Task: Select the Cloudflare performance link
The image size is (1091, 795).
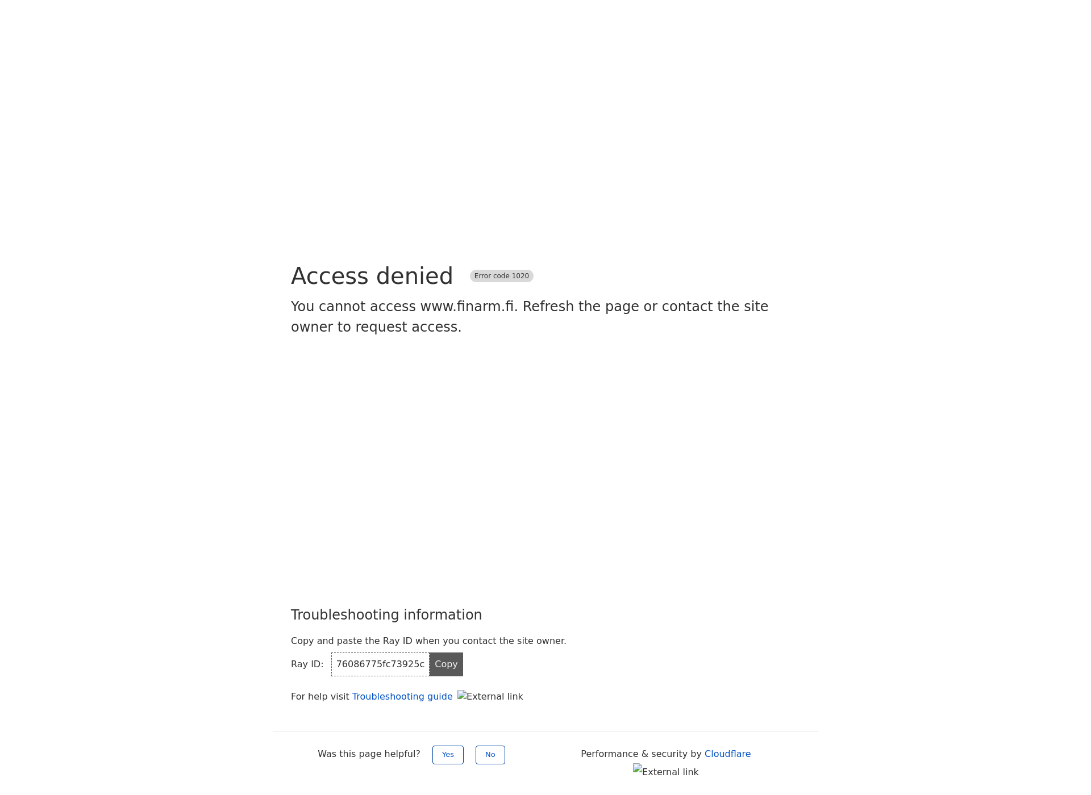Action: pos(727,752)
